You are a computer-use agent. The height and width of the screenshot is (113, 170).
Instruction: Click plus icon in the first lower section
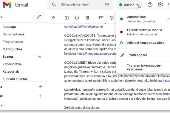click(x=41, y=87)
